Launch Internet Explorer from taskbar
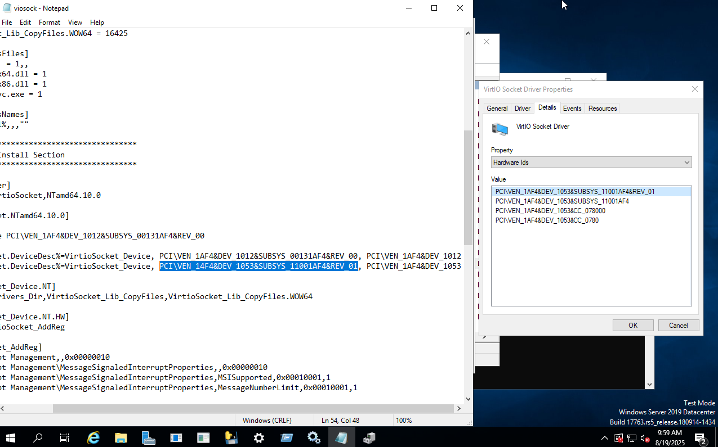The image size is (718, 447). 93,437
